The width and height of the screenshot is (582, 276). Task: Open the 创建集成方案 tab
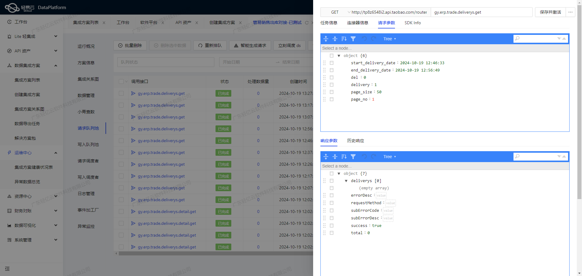(222, 23)
